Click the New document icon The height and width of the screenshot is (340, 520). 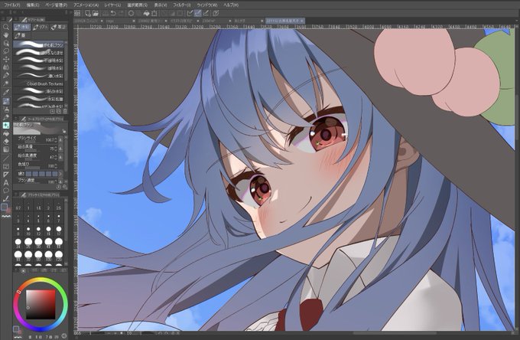pyautogui.click(x=88, y=13)
